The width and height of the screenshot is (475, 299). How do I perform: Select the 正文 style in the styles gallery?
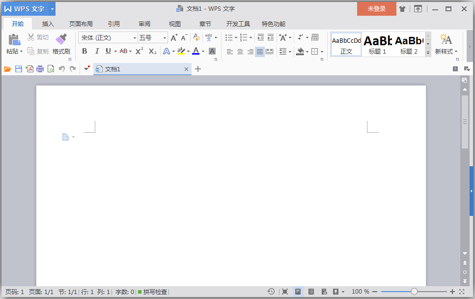(x=346, y=44)
